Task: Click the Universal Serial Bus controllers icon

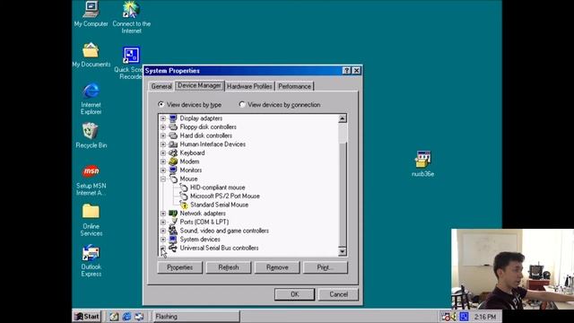Action: 173,248
